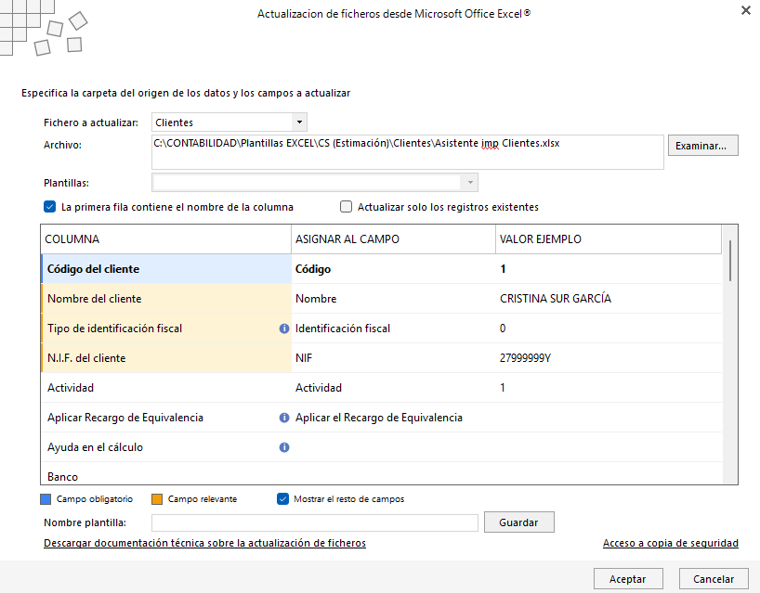The width and height of the screenshot is (760, 593).
Task: Uncheck 'La primera fila contiene el nombre de la columna'
Action: pyautogui.click(x=49, y=207)
